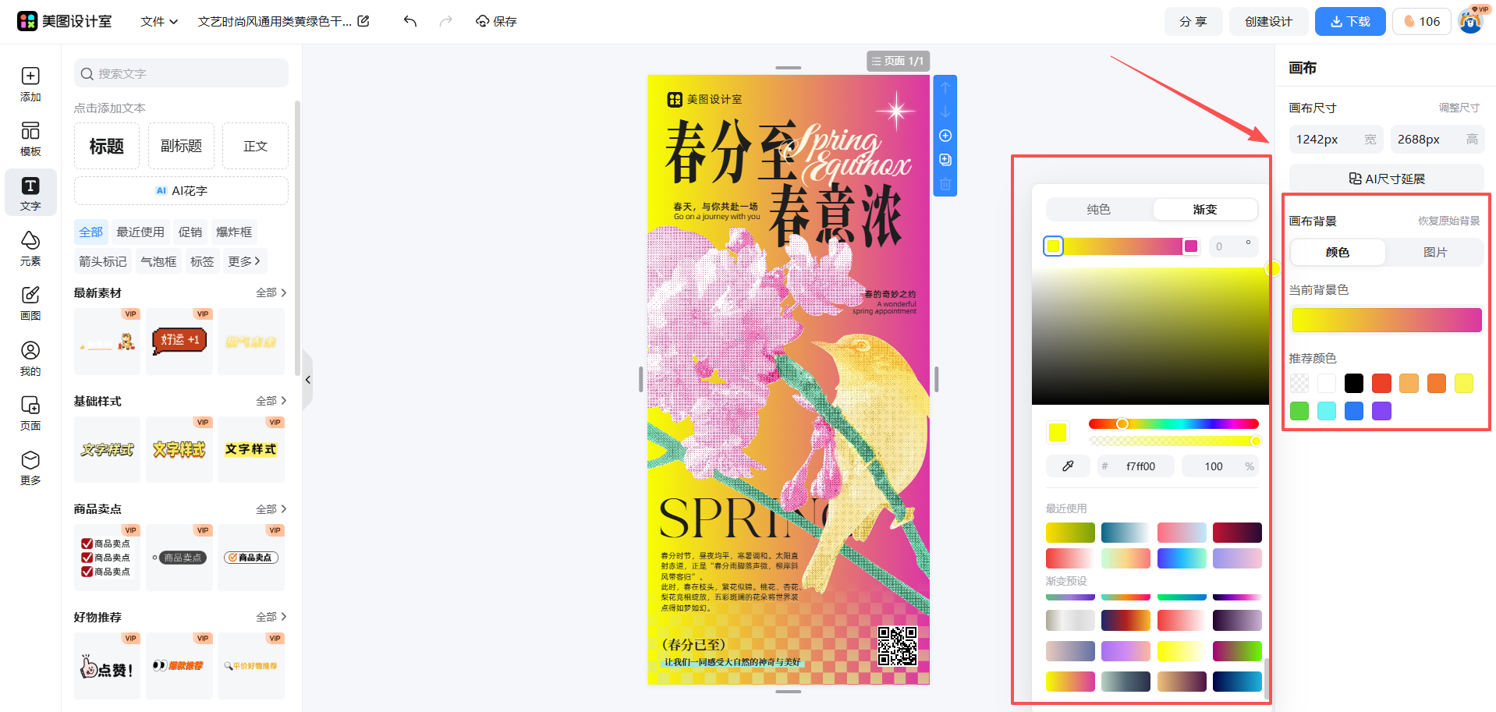Screen dimensions: 1496x712
Task: Click the 下载 download button
Action: pyautogui.click(x=1349, y=21)
